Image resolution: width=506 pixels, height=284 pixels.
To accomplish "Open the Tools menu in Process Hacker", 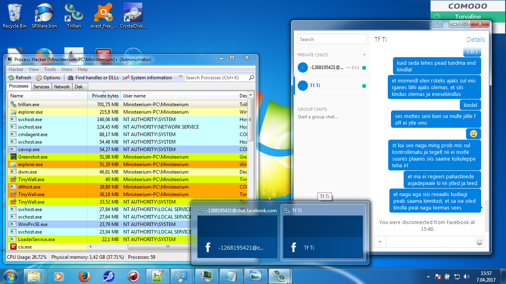I will coord(50,69).
